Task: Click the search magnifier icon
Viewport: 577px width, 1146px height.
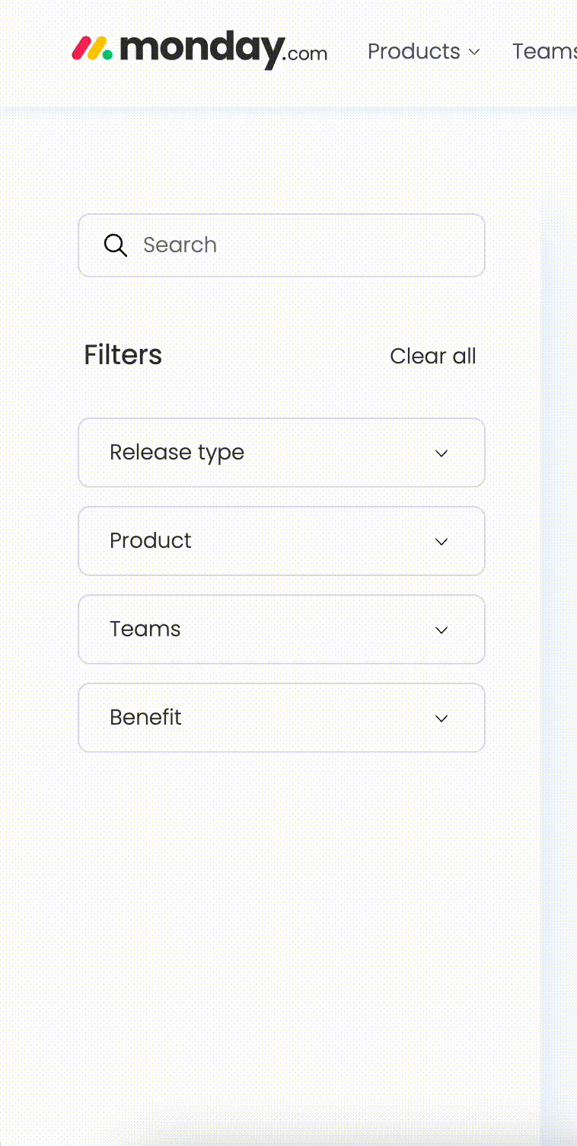Action: click(116, 245)
